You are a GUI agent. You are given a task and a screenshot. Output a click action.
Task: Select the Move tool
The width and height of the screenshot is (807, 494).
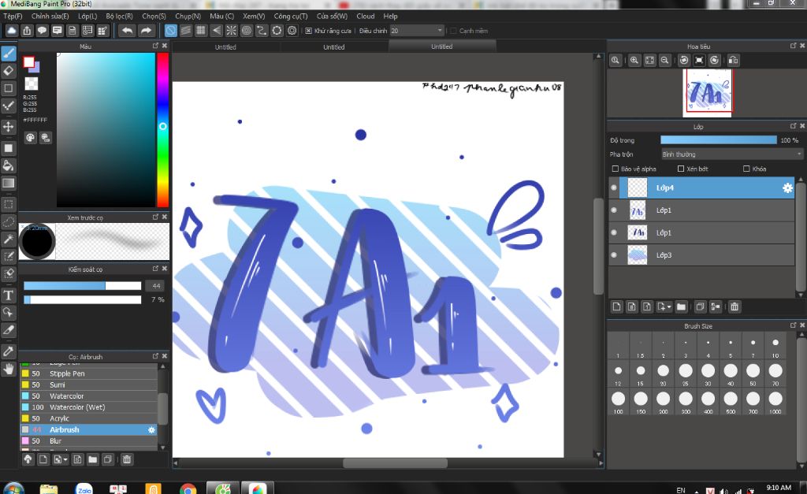[x=8, y=127]
